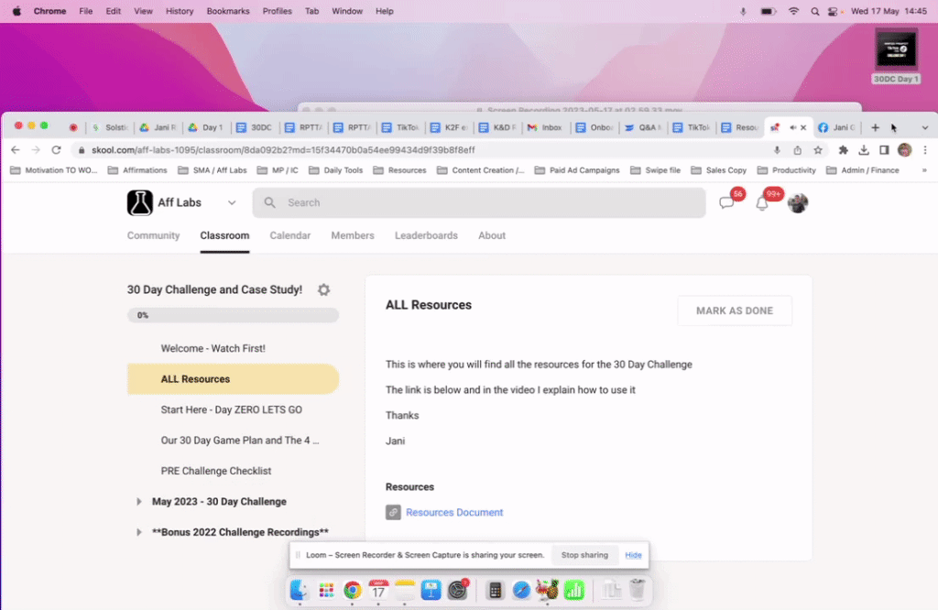This screenshot has height=610, width=938.
Task: Click the MARK AS DONE button
Action: (735, 311)
